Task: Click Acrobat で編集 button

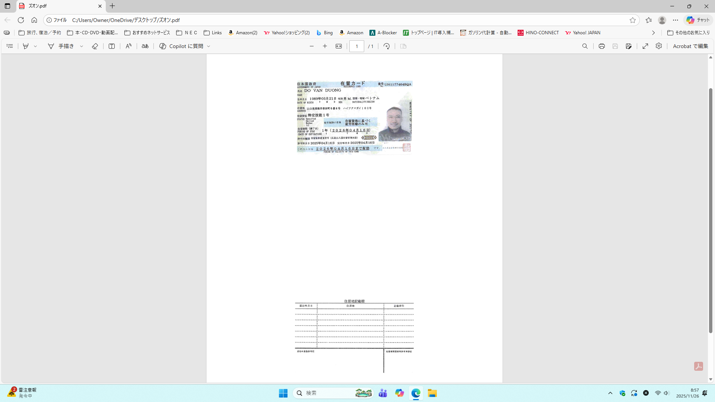Action: (x=690, y=46)
